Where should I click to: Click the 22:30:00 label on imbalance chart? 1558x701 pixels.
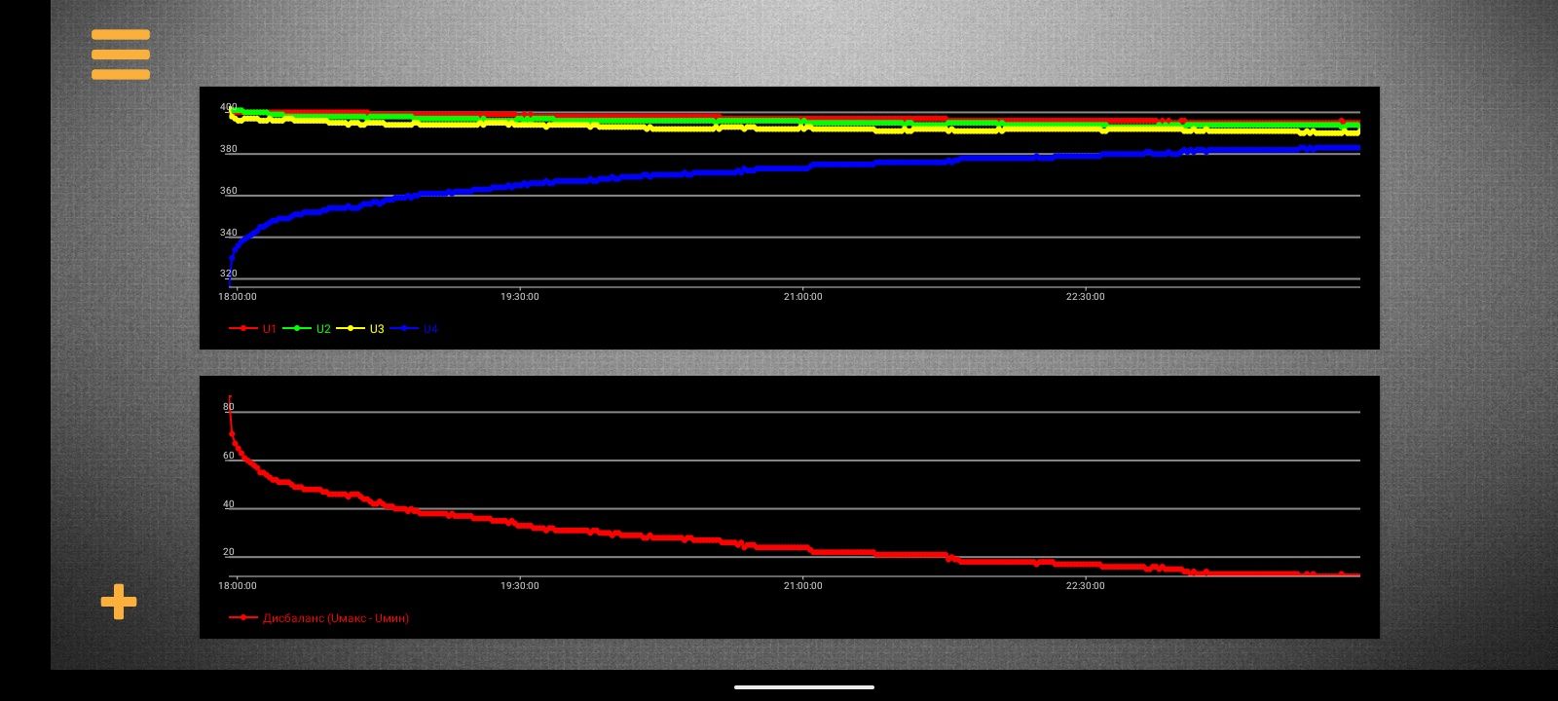tap(1085, 586)
